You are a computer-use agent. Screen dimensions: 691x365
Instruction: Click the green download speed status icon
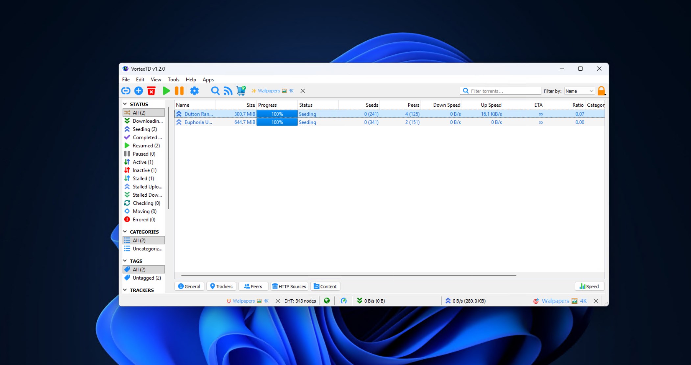[x=360, y=301]
